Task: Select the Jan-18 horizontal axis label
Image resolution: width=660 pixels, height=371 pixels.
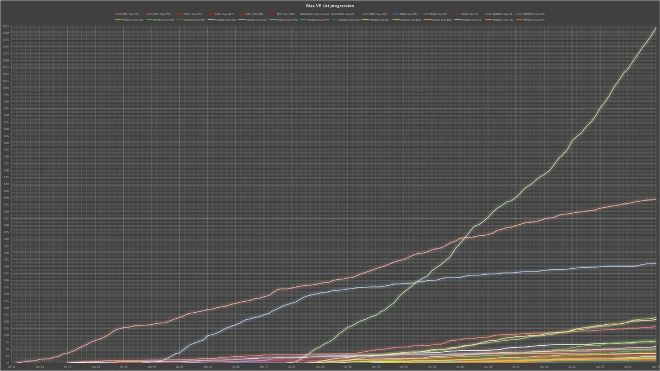Action: [319, 366]
